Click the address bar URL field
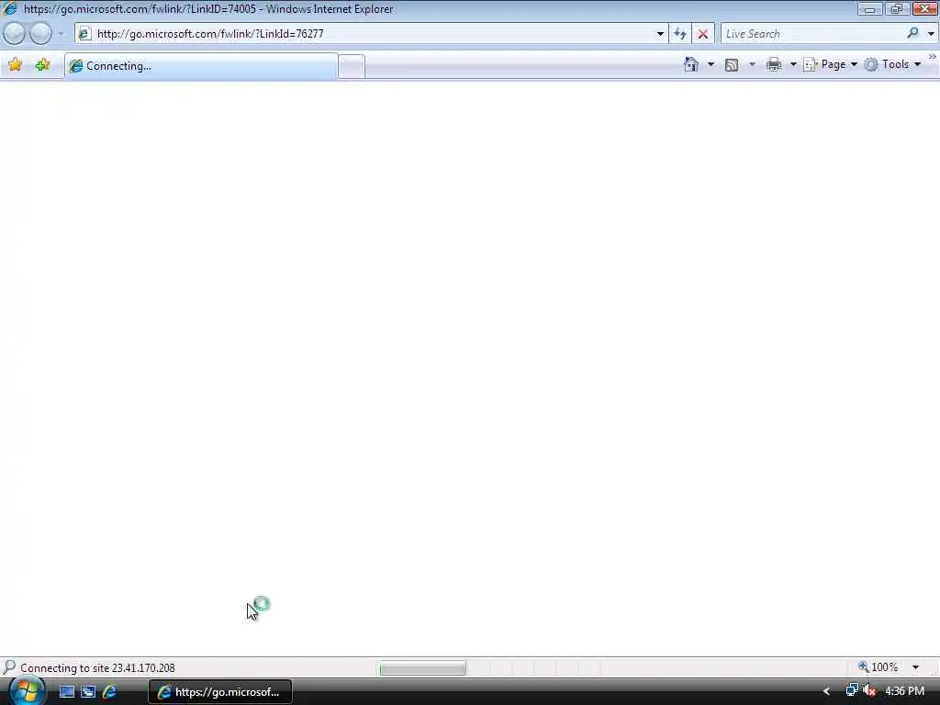Image resolution: width=940 pixels, height=705 pixels. (x=372, y=34)
